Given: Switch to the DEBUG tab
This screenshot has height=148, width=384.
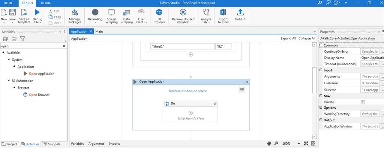Looking at the screenshot, I should (46, 3).
